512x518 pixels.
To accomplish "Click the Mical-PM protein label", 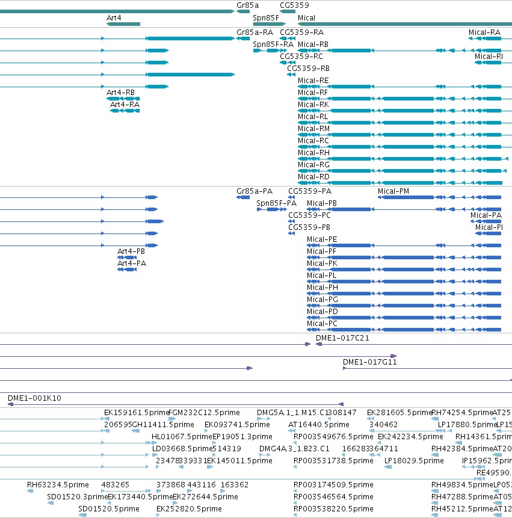I will coord(393,191).
